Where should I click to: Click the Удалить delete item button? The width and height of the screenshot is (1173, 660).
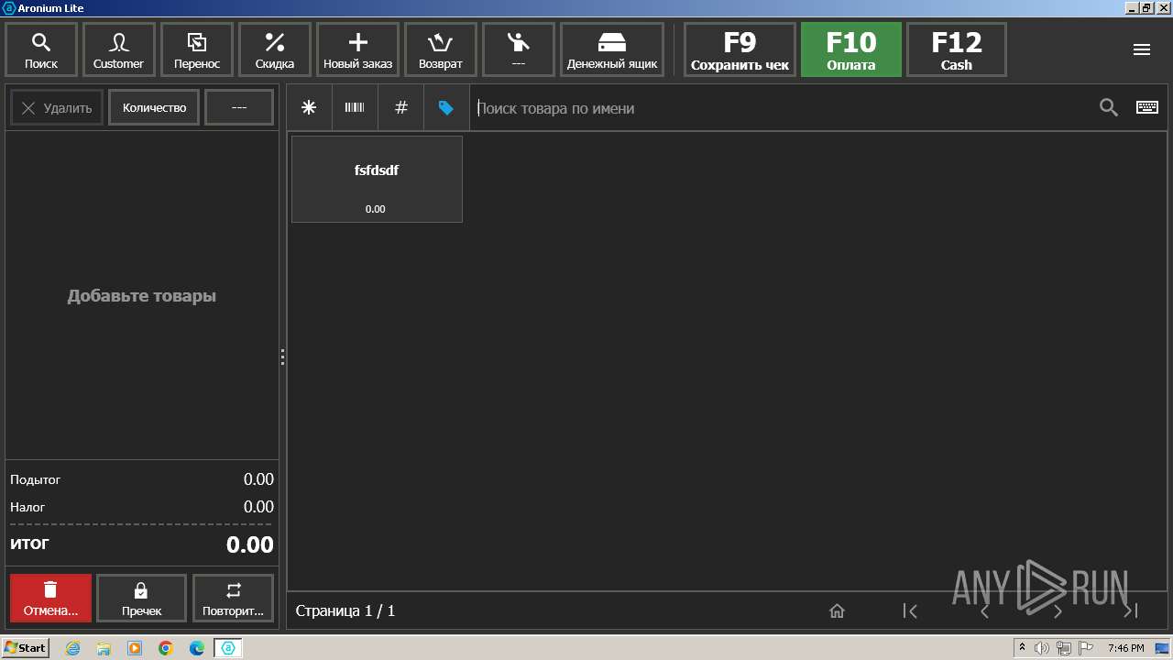coord(57,107)
